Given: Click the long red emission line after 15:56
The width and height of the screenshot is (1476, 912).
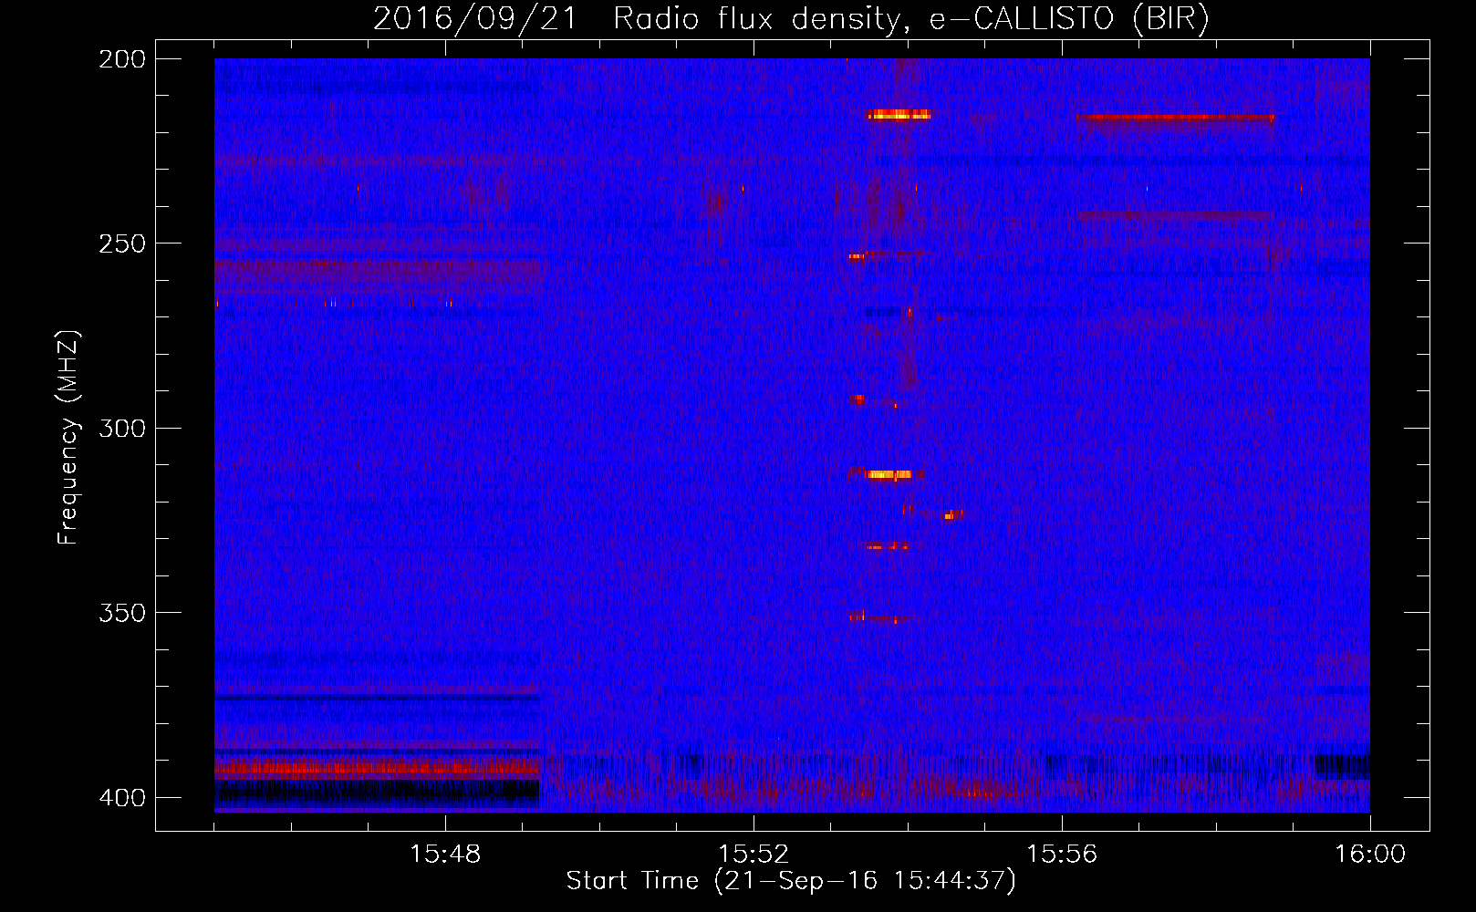Looking at the screenshot, I should [1175, 118].
